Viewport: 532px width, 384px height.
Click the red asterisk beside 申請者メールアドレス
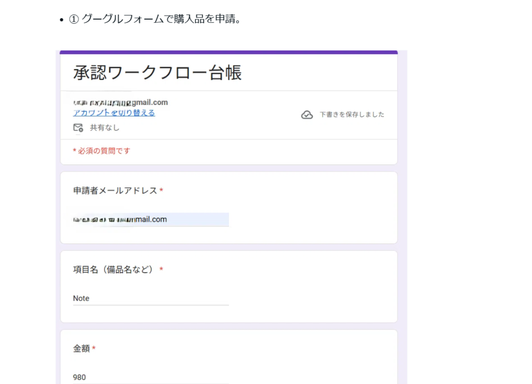pos(162,191)
